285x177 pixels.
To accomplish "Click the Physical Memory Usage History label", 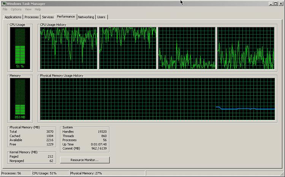I will tap(62, 76).
